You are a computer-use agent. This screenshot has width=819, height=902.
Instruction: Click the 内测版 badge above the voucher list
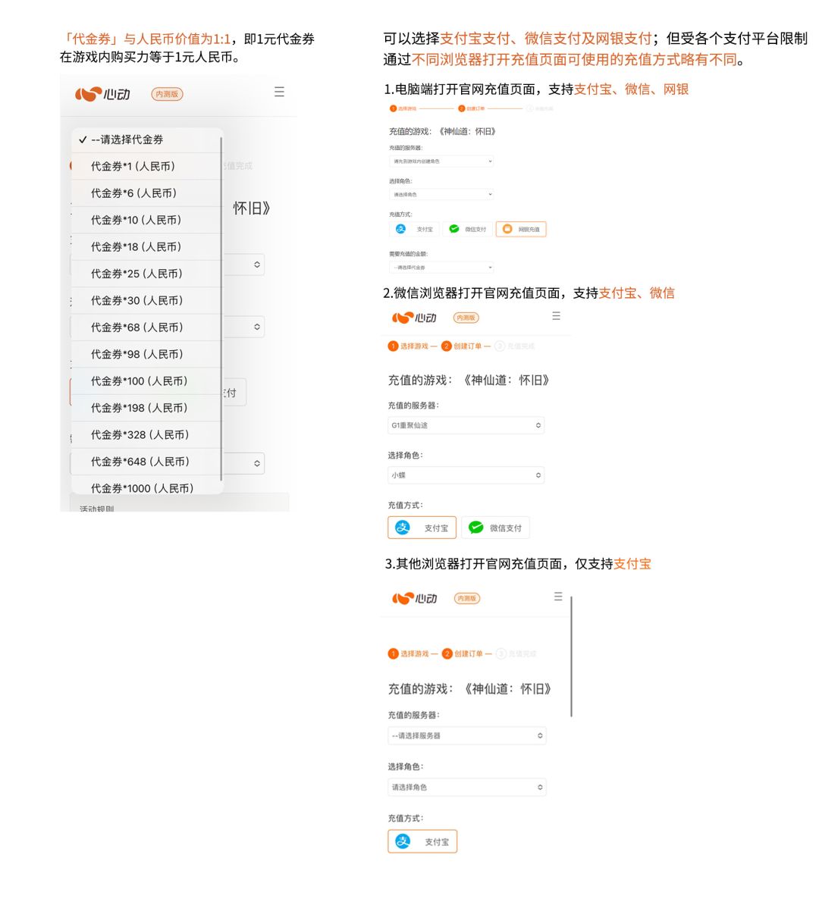167,94
